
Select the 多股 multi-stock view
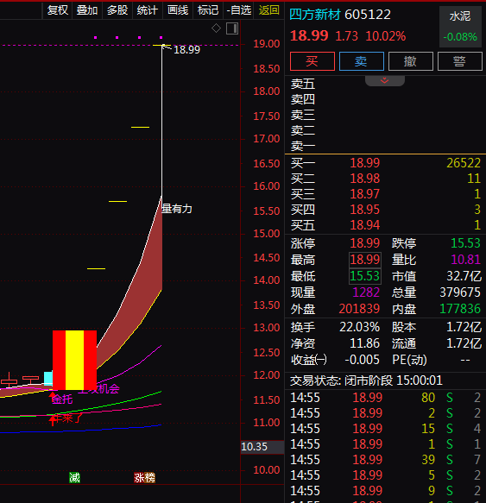pyautogui.click(x=117, y=10)
